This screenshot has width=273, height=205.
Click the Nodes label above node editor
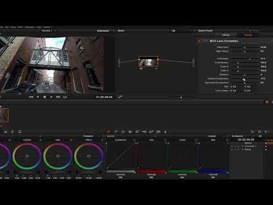click(121, 31)
